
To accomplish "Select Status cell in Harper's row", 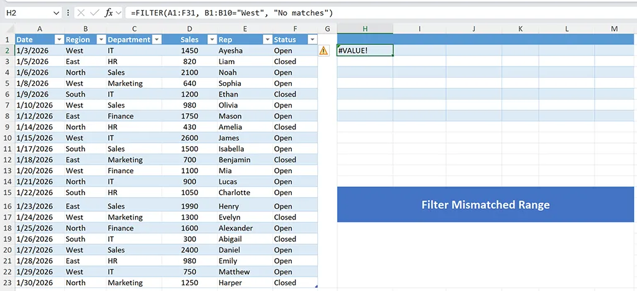I will (295, 282).
